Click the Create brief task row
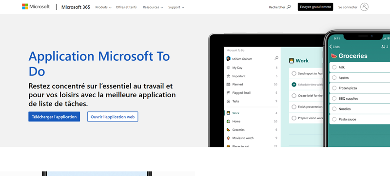390x176 pixels. click(x=306, y=96)
